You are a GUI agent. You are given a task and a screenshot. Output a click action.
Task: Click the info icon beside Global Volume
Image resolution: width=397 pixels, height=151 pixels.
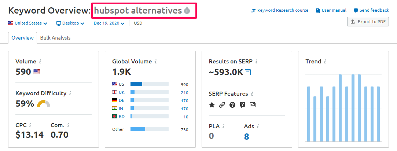155,62
